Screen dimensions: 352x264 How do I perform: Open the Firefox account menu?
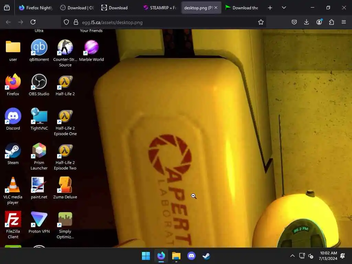(319, 22)
